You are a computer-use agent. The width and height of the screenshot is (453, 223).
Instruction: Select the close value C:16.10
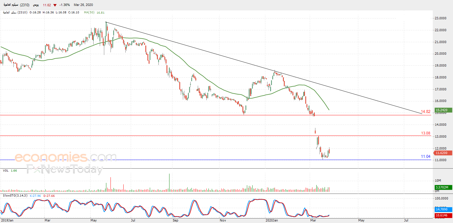73,12
